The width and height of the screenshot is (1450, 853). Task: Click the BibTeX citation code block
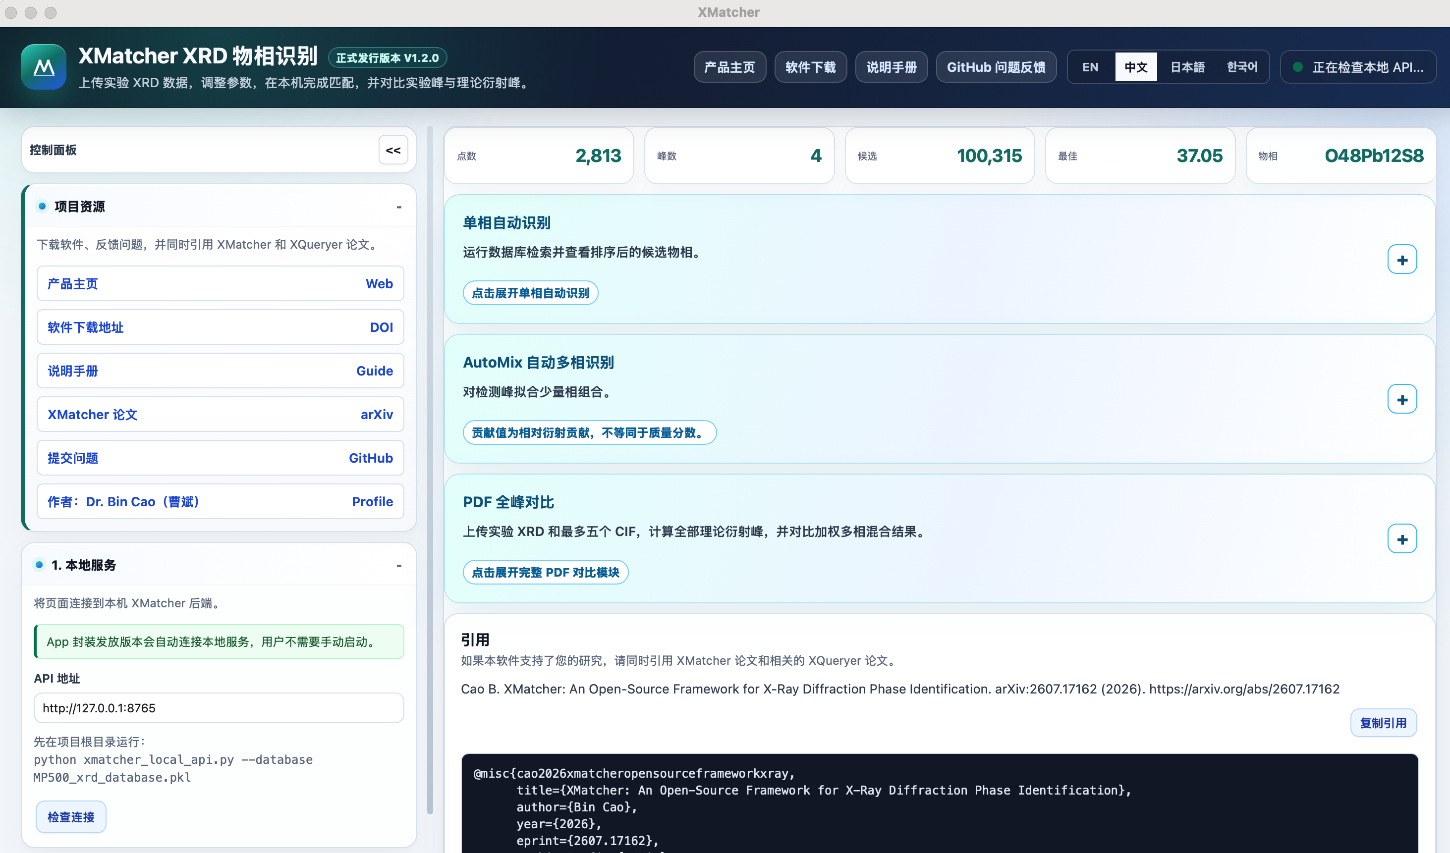click(x=940, y=803)
